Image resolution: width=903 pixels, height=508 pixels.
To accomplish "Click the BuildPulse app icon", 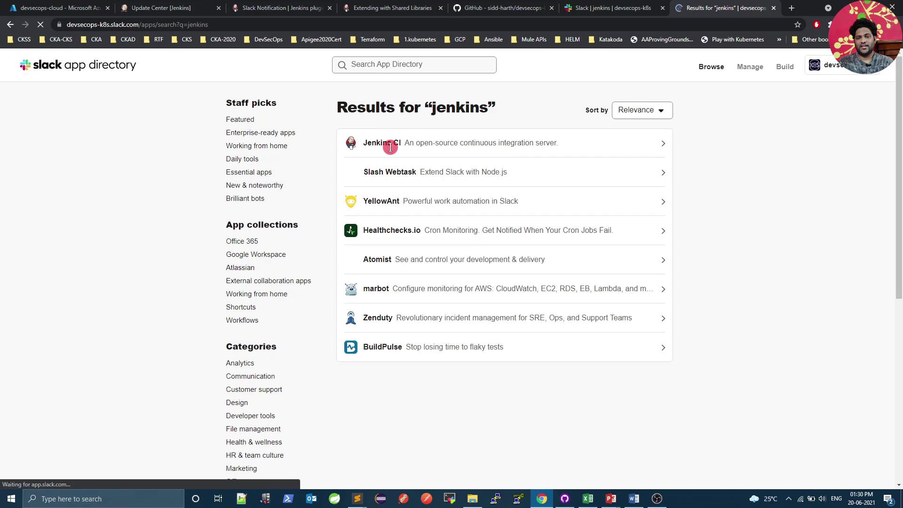I will [x=351, y=347].
